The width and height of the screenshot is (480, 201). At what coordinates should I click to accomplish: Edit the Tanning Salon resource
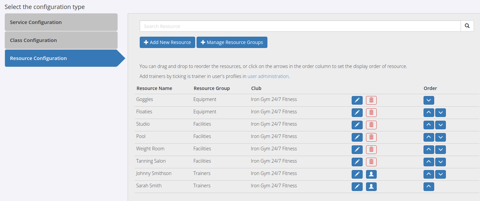(357, 162)
